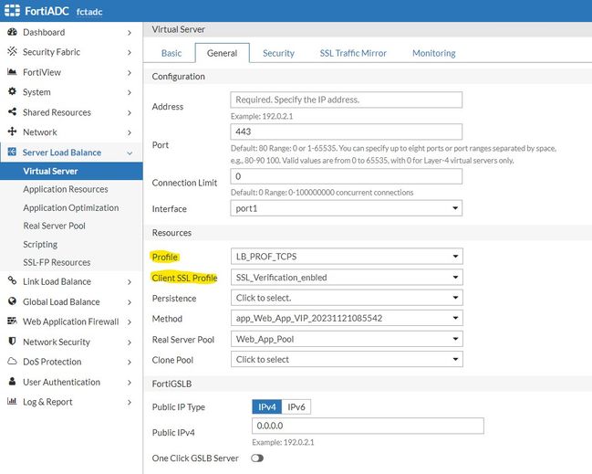Click the Log & Report chart icon
This screenshot has width=592, height=474.
coord(12,402)
